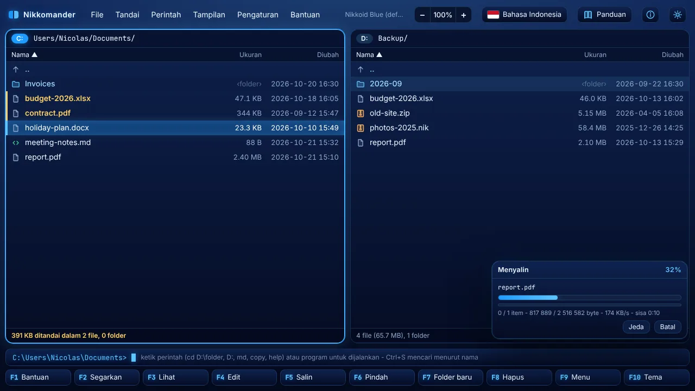Cancel the copy with Batal
Image resolution: width=695 pixels, height=391 pixels.
click(668, 327)
